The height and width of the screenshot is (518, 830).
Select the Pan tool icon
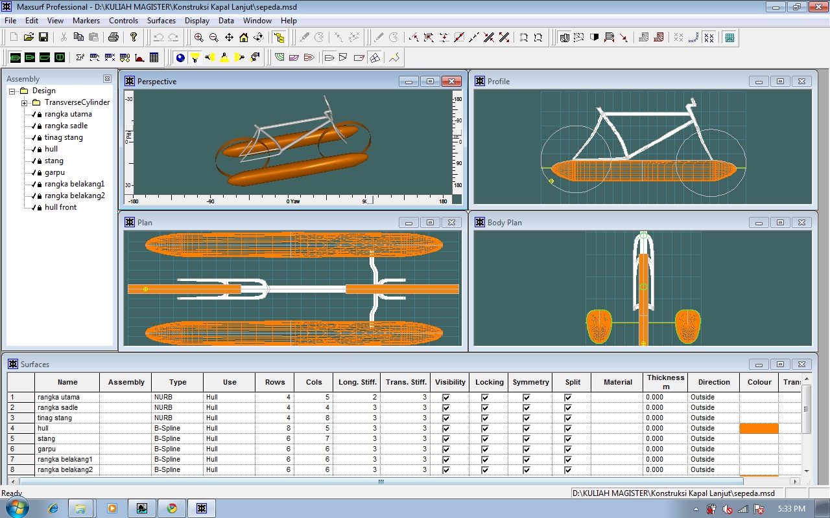click(229, 38)
